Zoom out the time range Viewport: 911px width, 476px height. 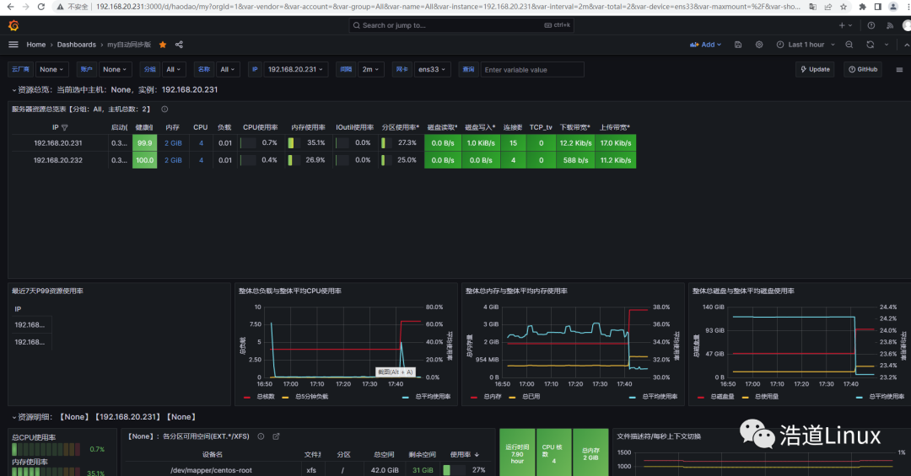[x=849, y=45]
